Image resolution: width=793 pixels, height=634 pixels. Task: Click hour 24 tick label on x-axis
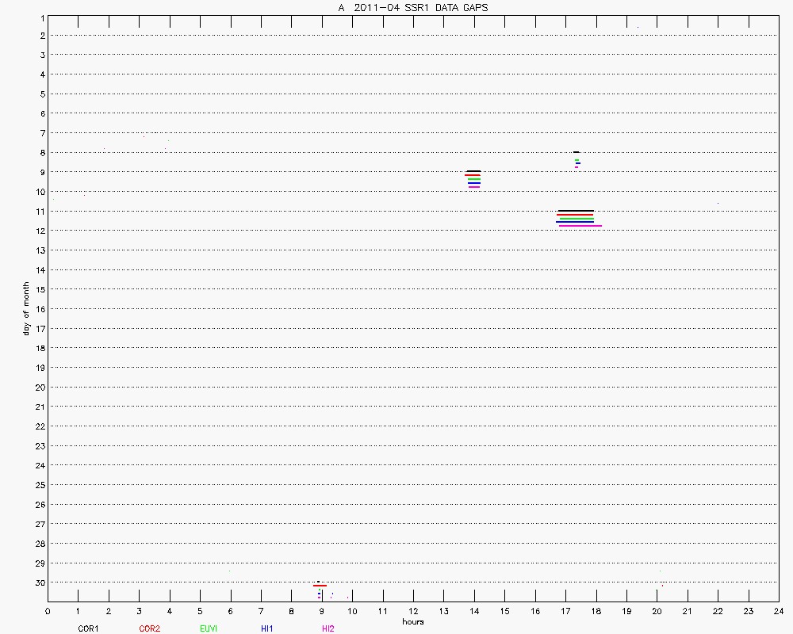click(x=778, y=611)
